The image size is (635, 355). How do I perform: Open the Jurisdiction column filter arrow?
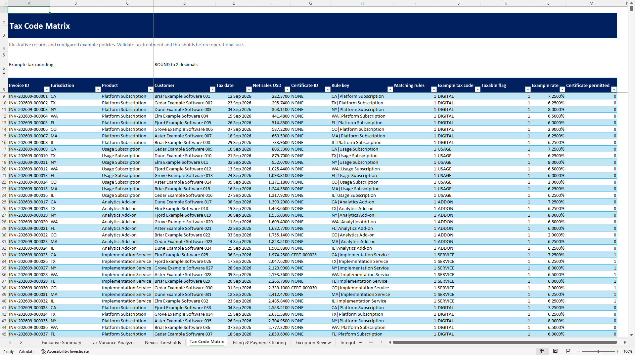[98, 89]
